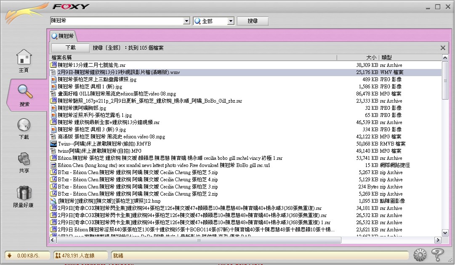The height and width of the screenshot is (265, 455).
Task: Click the "0.00 KB/S" speed readout
Action: point(28,255)
